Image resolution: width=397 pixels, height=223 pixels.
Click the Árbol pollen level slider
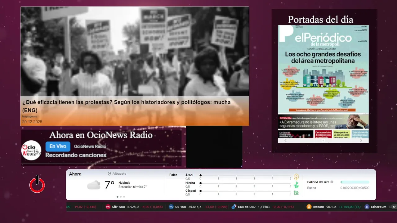(x=245, y=175)
